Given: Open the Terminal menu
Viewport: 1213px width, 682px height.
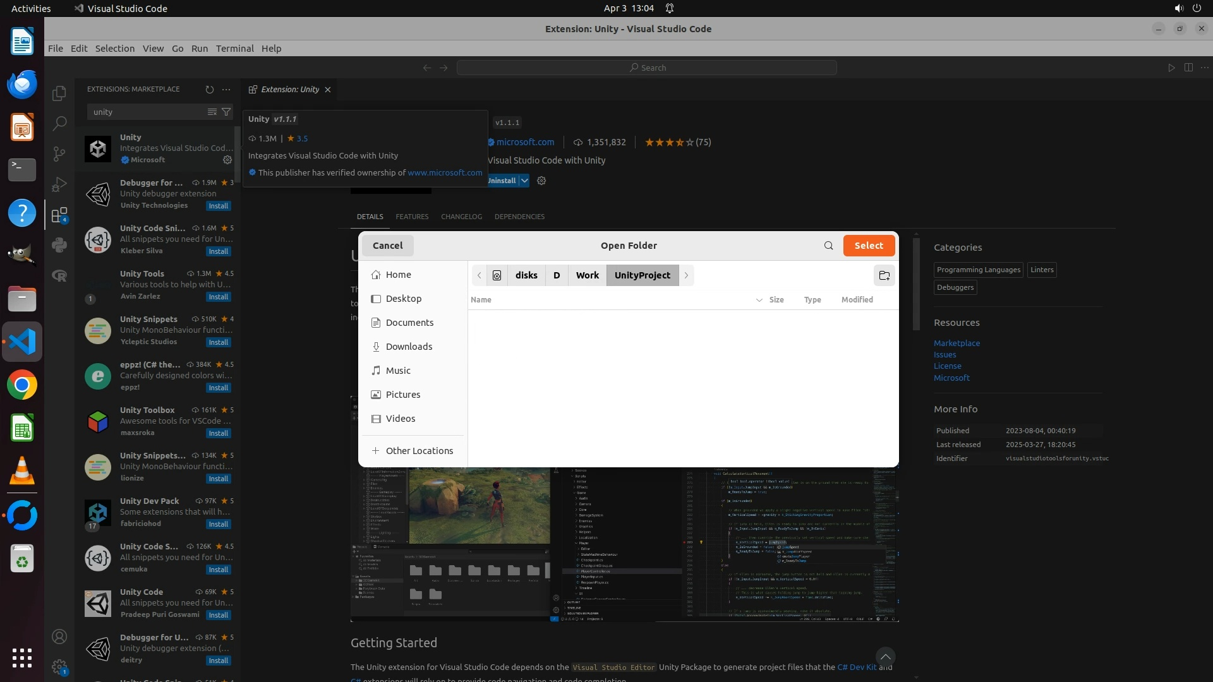Looking at the screenshot, I should pos(234,49).
